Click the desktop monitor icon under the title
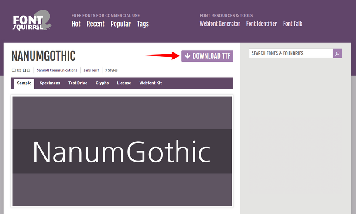The height and width of the screenshot is (214, 356). coord(14,70)
